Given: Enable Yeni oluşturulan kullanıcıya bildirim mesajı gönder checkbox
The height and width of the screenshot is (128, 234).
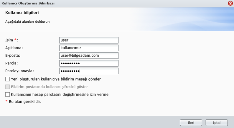Looking at the screenshot, I should (7, 79).
